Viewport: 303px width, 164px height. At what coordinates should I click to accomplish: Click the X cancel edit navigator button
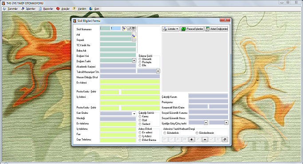tap(218, 140)
